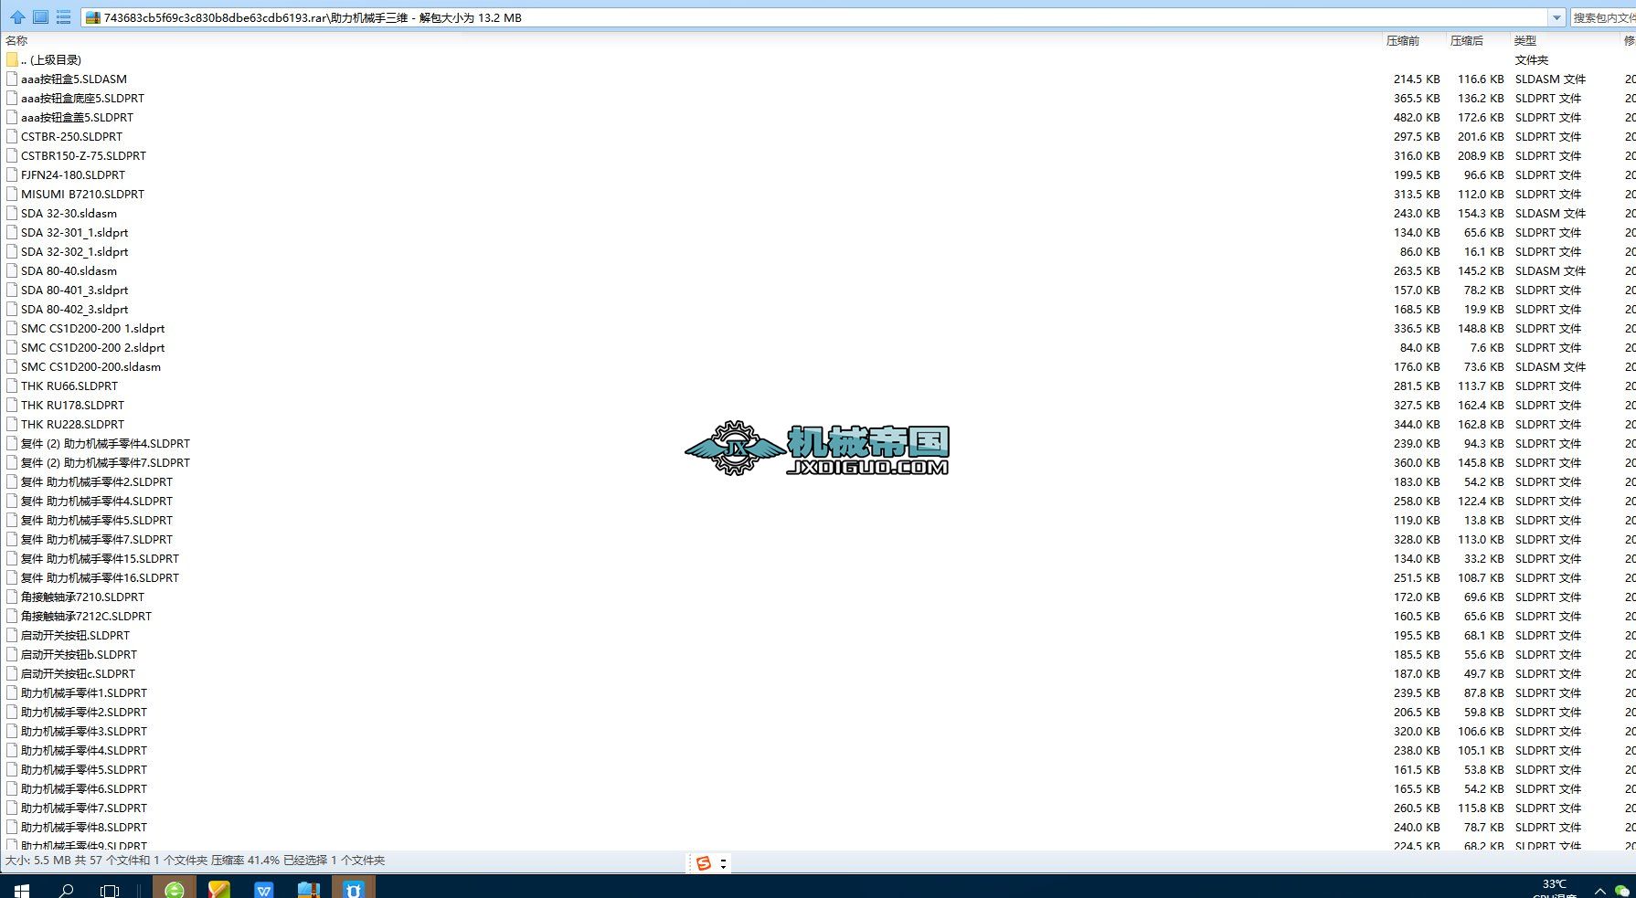
Task: Select file SDA 80-402_3.sldprt
Action: [74, 309]
